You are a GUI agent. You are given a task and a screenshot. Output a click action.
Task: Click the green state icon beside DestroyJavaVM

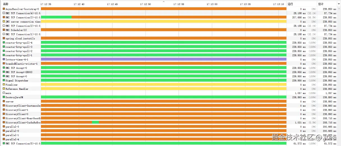[4, 97]
